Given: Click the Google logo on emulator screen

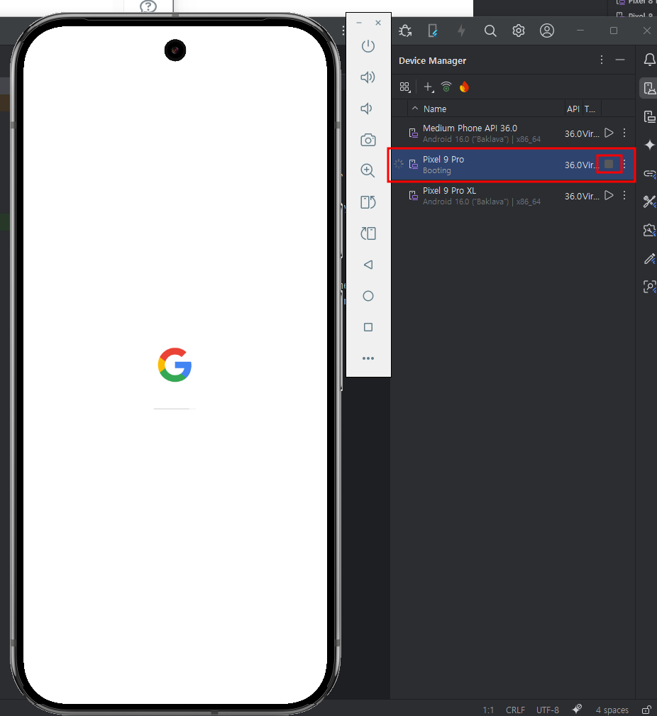Looking at the screenshot, I should point(175,365).
